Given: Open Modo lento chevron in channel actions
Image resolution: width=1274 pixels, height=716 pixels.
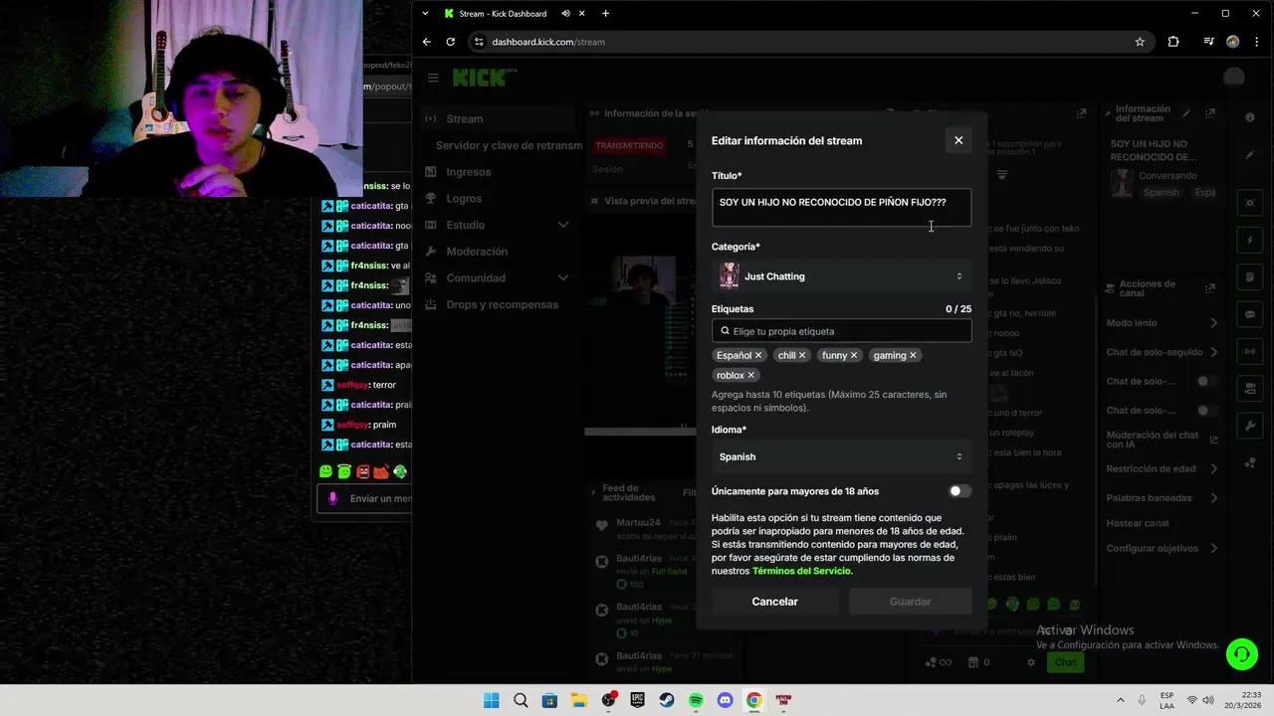Looking at the screenshot, I should point(1213,323).
